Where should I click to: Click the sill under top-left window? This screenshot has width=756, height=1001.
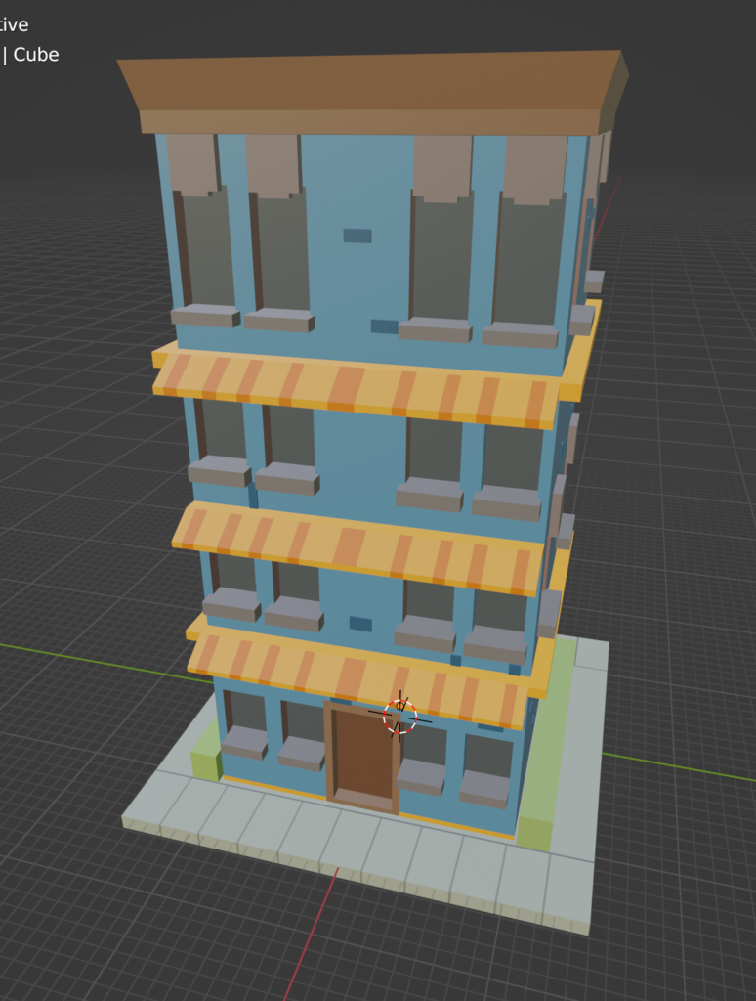click(205, 316)
